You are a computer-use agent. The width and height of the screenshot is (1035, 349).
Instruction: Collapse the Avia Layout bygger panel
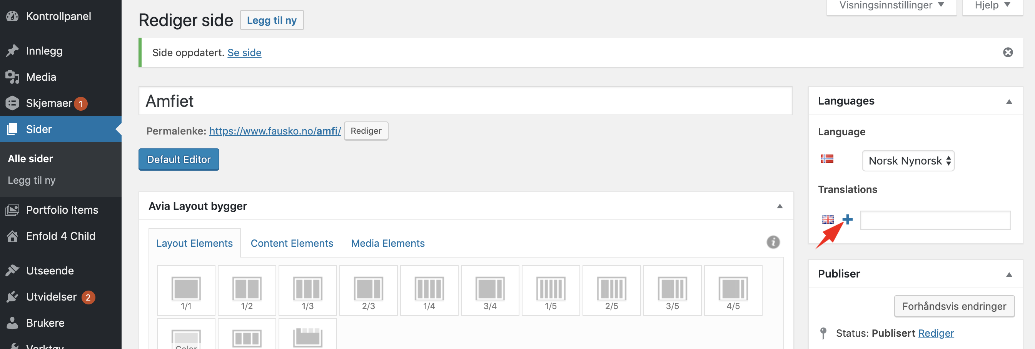[780, 206]
